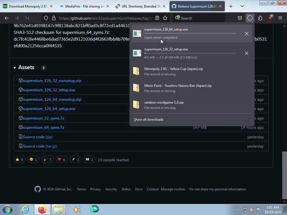
Task: Close the URL Shortener tab
Action: tap(164, 6)
